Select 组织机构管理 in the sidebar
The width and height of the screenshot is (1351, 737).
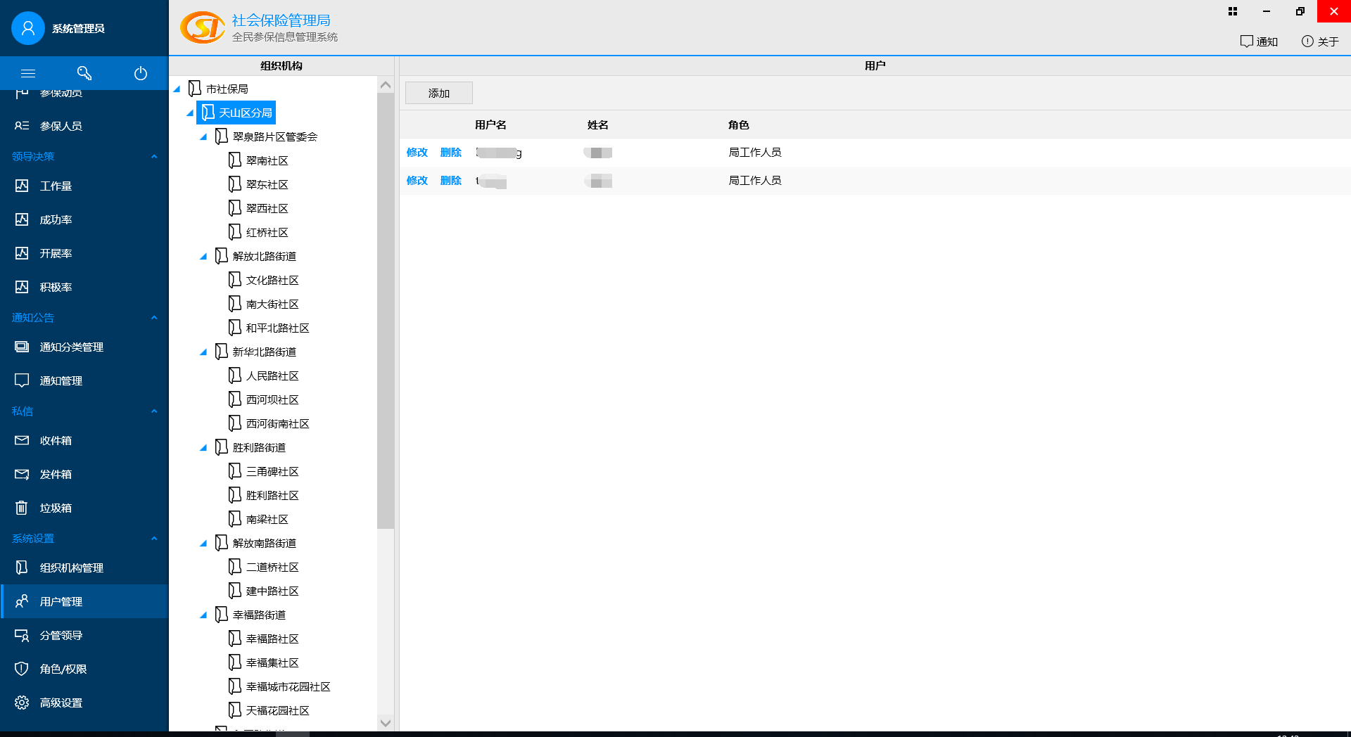[x=71, y=568]
